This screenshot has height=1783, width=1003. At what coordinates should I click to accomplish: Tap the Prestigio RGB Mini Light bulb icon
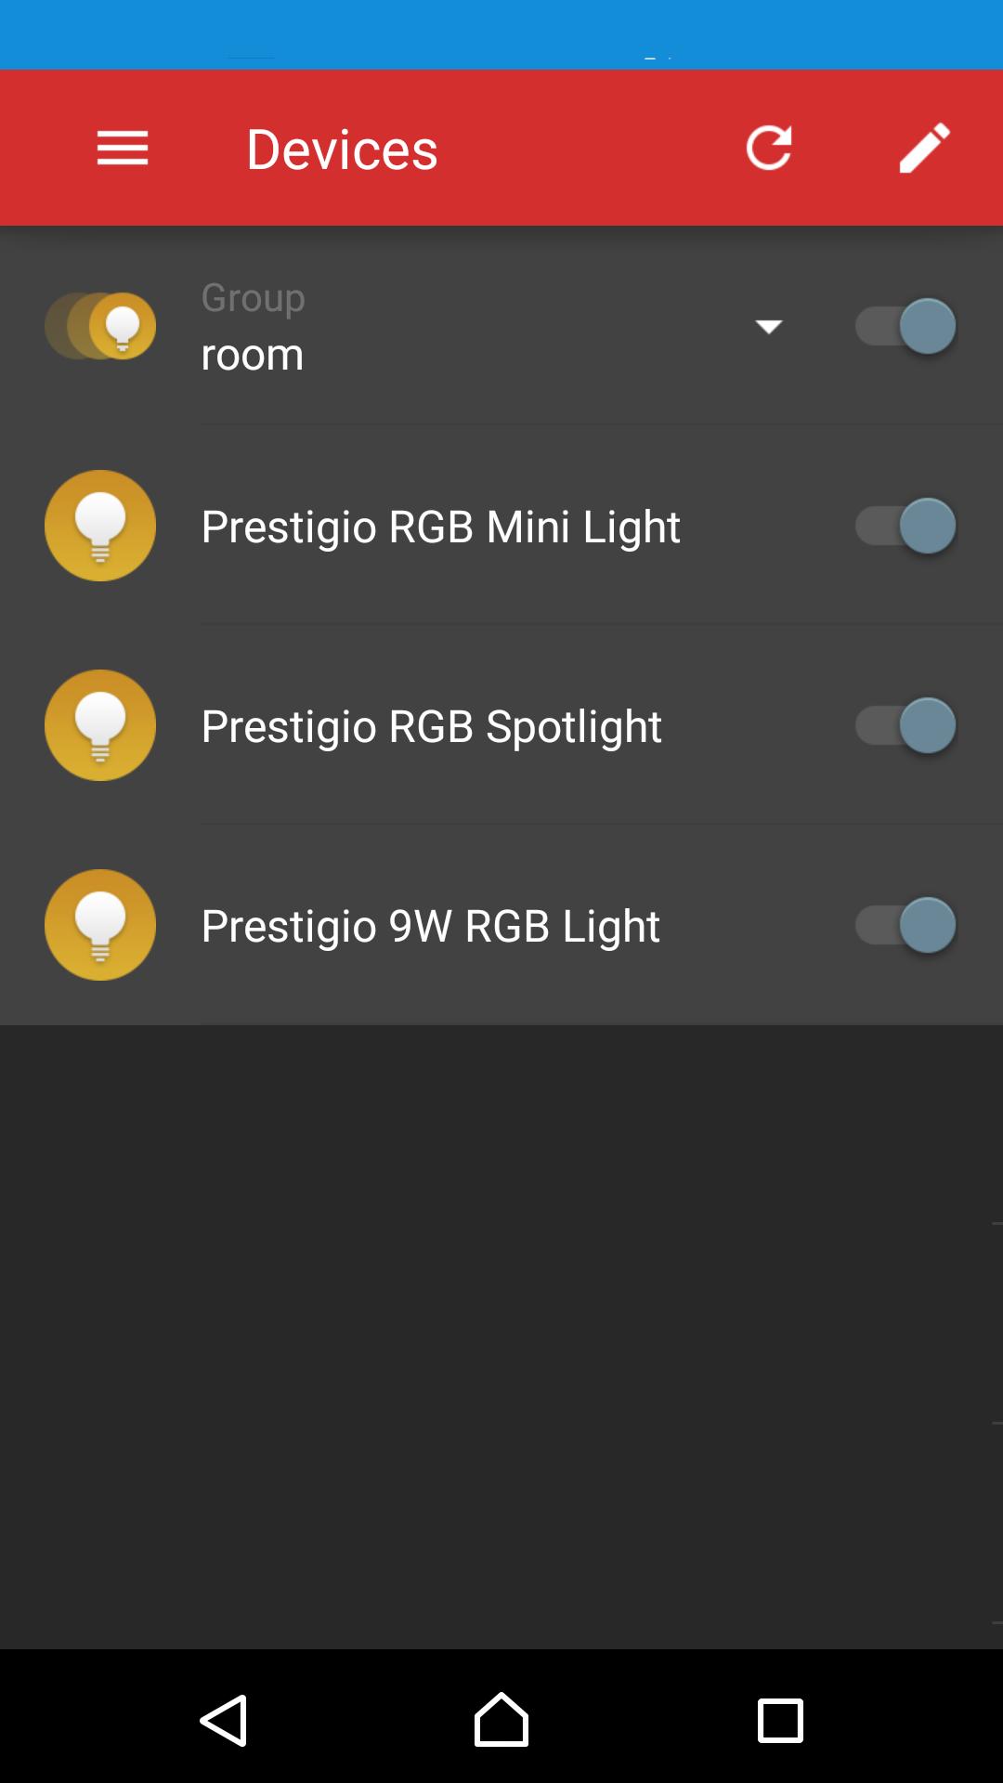click(x=100, y=526)
